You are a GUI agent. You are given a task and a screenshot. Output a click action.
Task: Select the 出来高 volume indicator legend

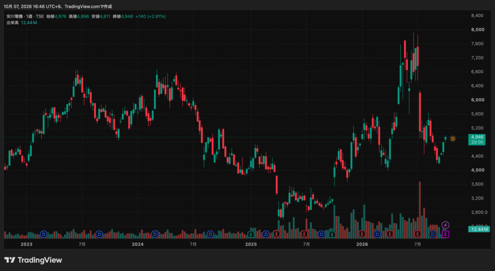click(x=13, y=23)
